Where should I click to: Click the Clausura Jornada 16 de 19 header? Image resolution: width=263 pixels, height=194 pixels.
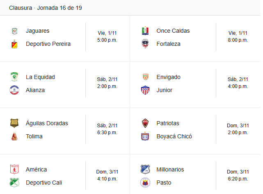pos(46,8)
